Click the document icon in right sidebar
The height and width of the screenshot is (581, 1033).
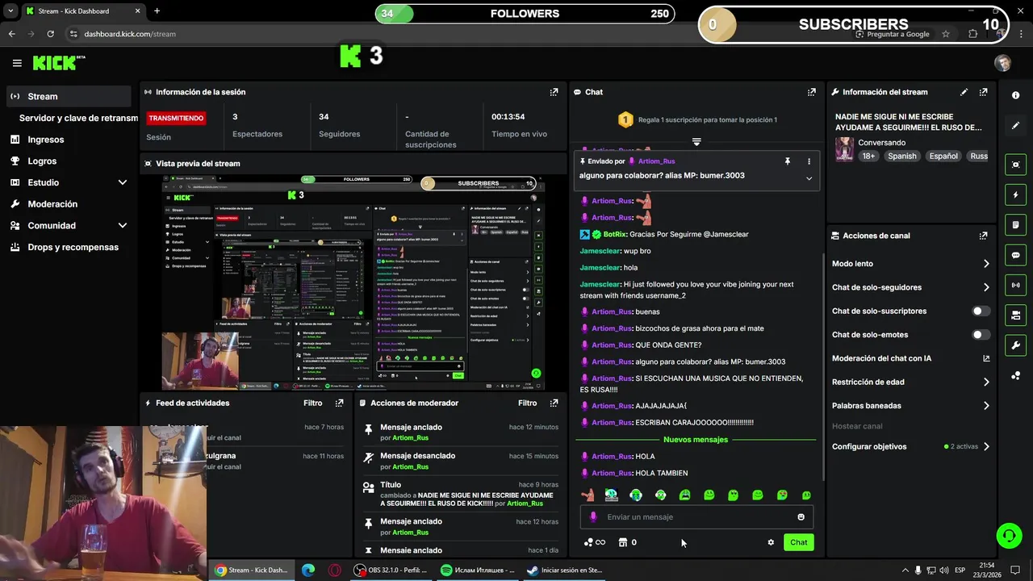pos(1015,224)
